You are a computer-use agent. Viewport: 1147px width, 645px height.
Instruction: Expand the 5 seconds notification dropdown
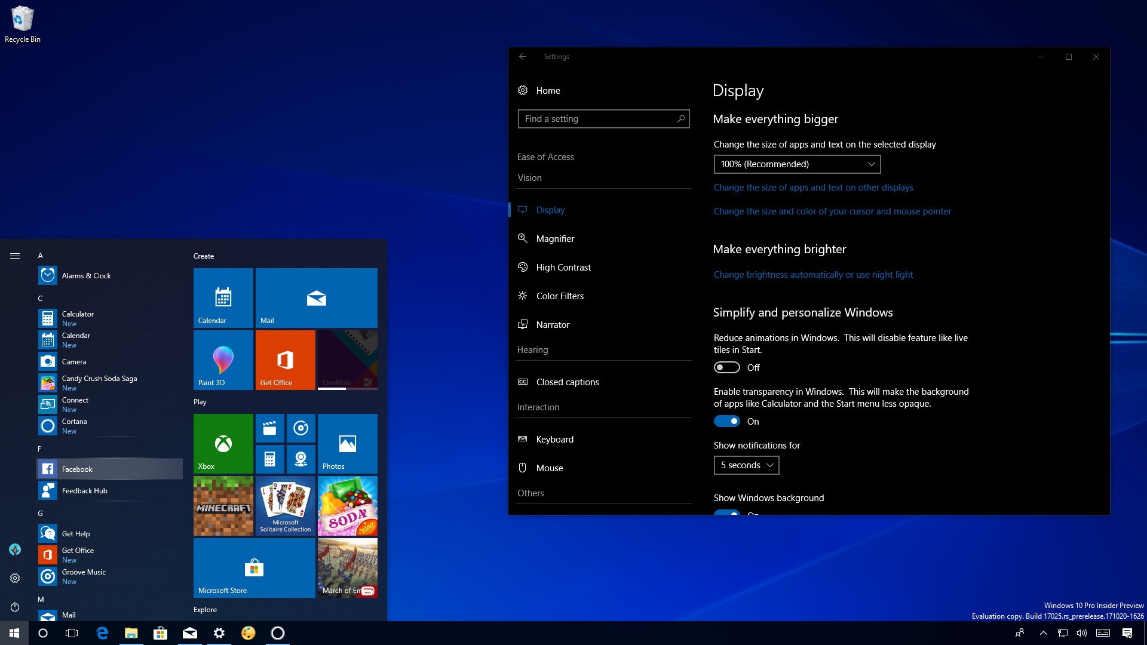click(x=746, y=465)
